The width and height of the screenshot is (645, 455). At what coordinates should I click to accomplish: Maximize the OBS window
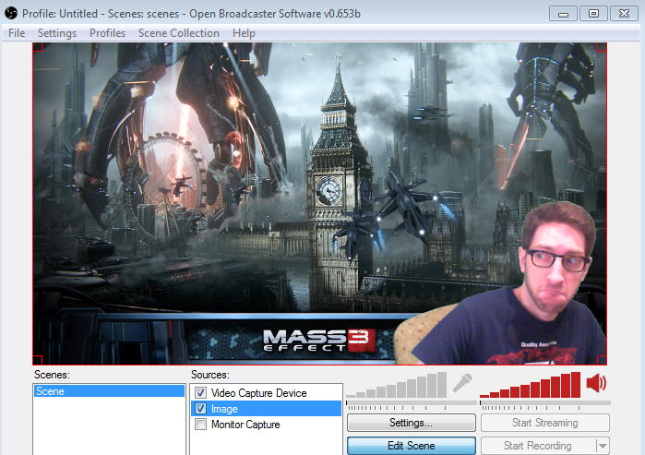coord(593,14)
